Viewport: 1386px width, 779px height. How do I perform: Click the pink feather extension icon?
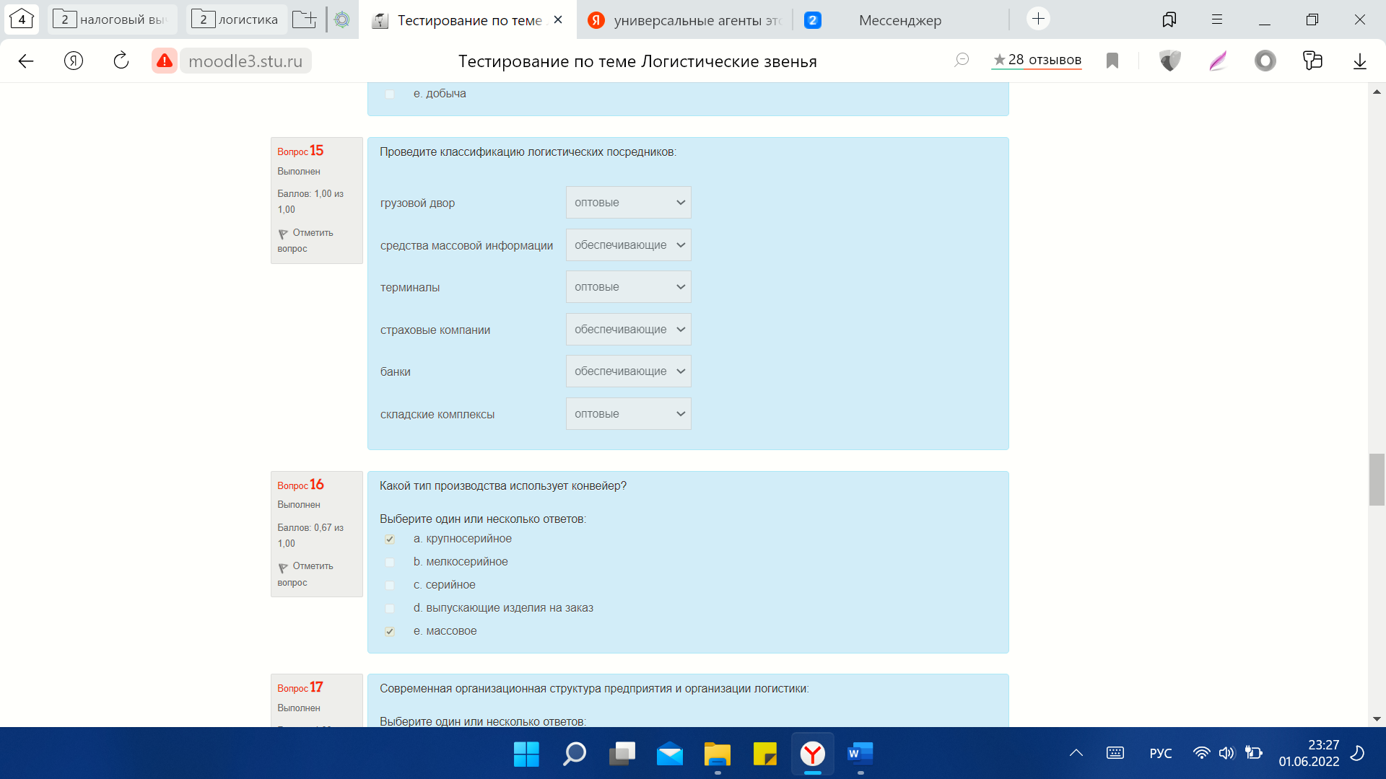pyautogui.click(x=1218, y=61)
